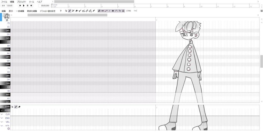Image resolution: width=263 pixels, height=132 pixels.
Task: Open the piano roll settings sliders icon
Action: point(261,11)
